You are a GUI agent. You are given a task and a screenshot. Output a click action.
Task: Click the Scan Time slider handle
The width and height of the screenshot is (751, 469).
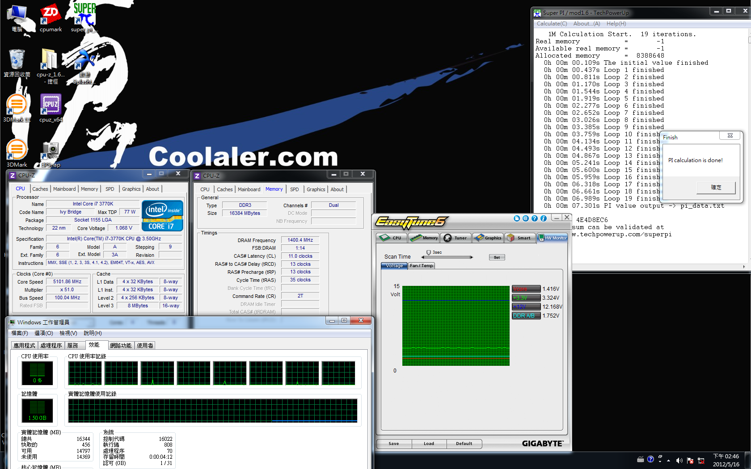(428, 253)
